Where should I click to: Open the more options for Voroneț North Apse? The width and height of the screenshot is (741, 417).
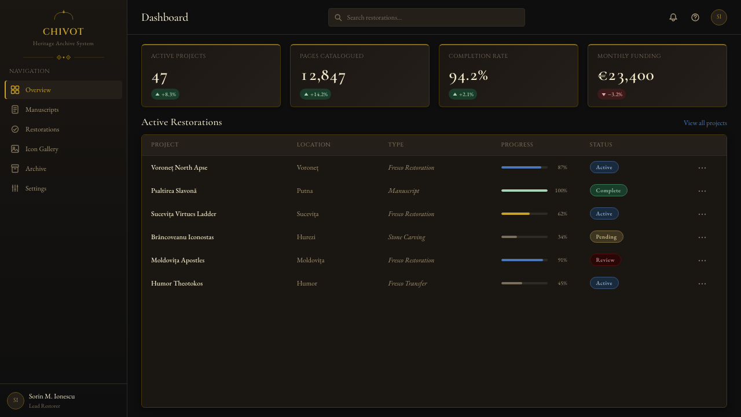coord(702,168)
